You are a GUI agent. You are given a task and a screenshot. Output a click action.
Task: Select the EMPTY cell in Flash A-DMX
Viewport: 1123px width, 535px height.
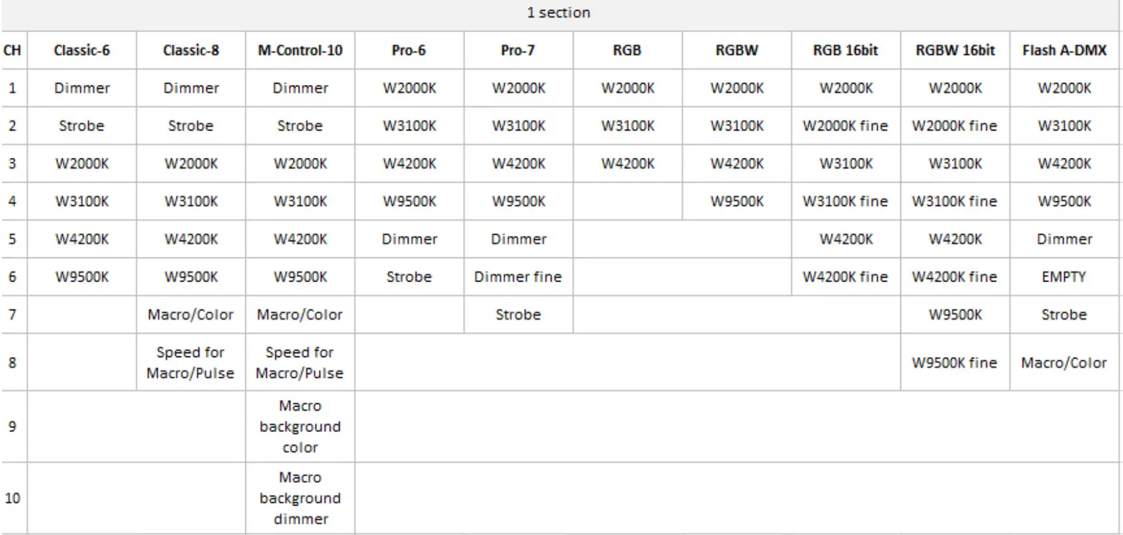(x=1064, y=277)
